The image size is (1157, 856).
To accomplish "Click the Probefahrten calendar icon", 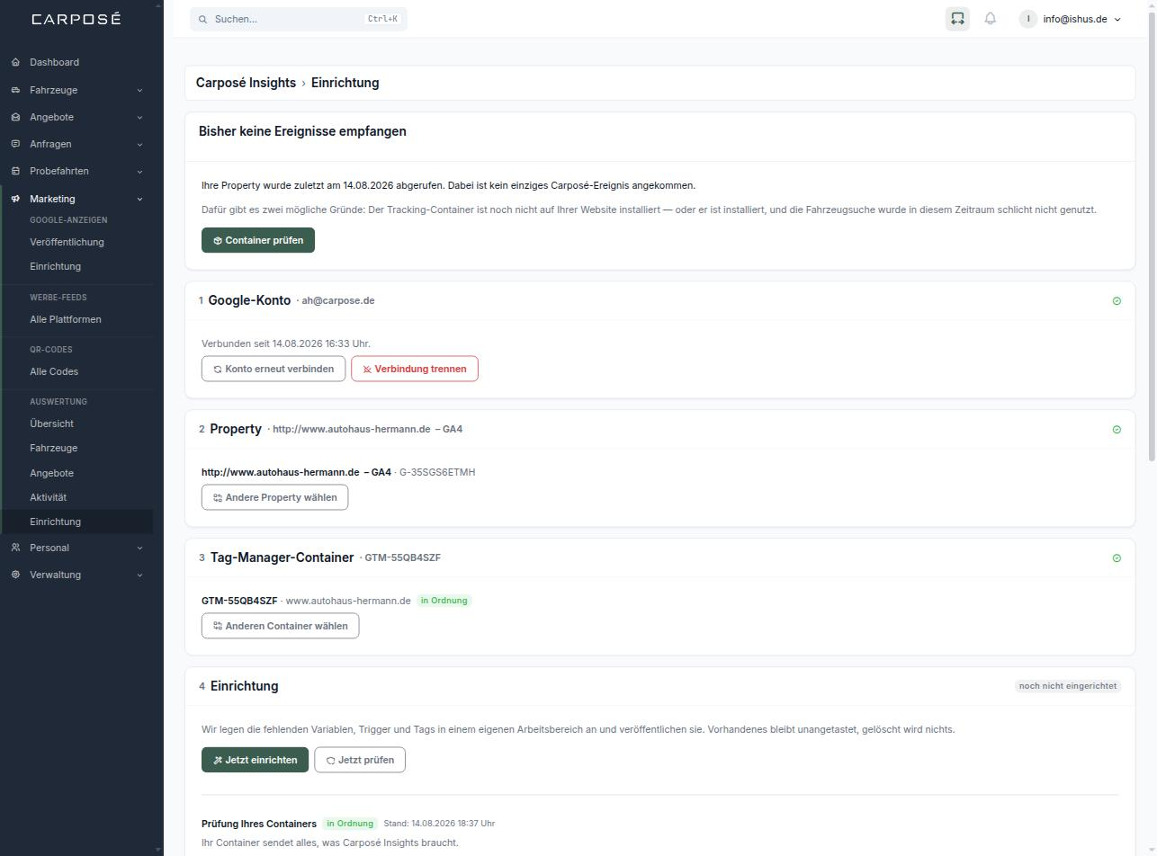I will point(15,171).
